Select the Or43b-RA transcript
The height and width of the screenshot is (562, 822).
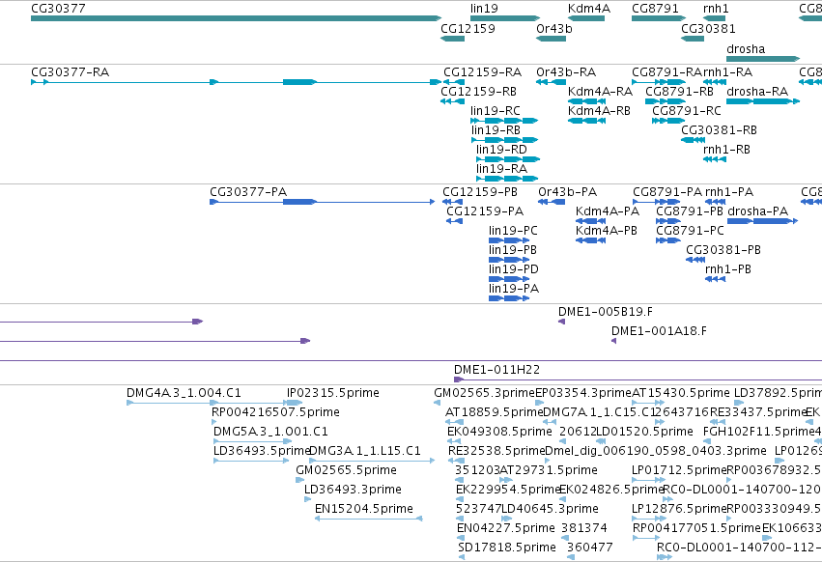pyautogui.click(x=551, y=82)
